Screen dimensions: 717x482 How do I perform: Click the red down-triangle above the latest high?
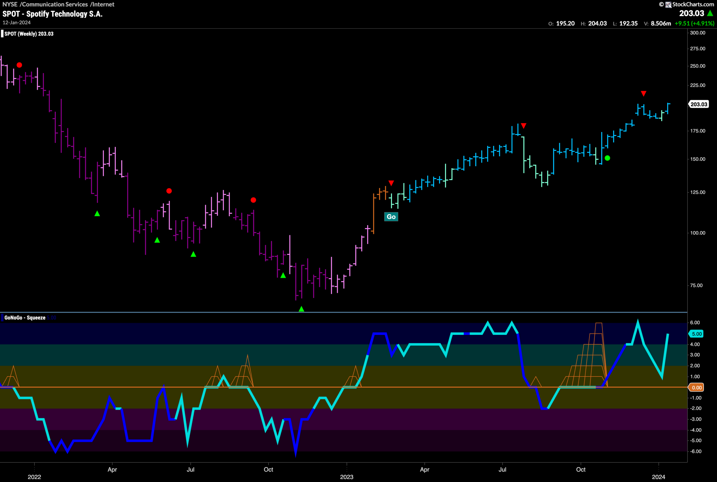click(643, 93)
